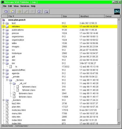Screen dimensions: 122x129
Task: Sort by the Size column header
Action: tap(71, 16)
